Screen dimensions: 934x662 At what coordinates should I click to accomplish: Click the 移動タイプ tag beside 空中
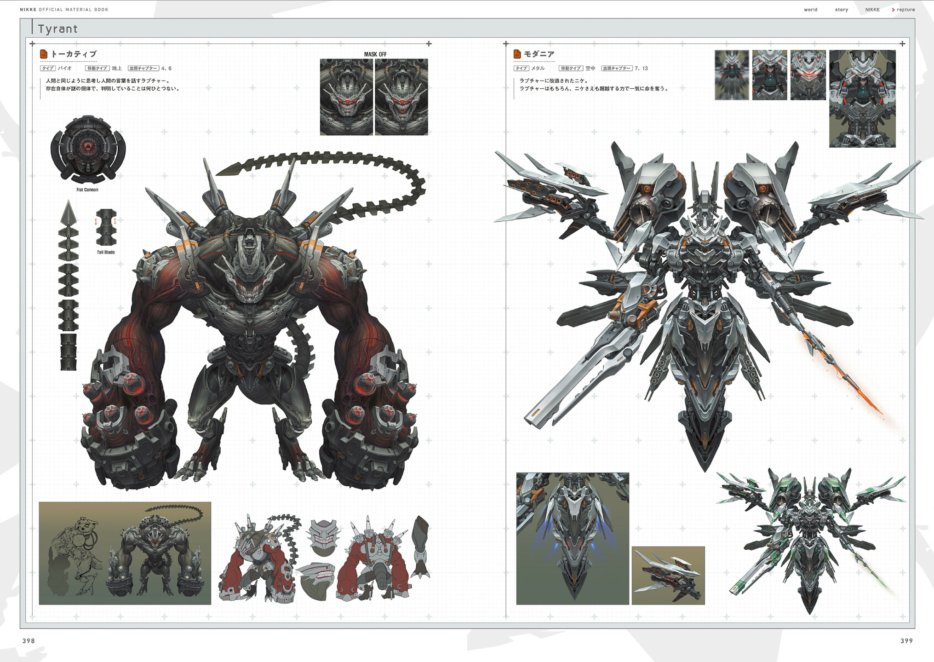pyautogui.click(x=570, y=69)
